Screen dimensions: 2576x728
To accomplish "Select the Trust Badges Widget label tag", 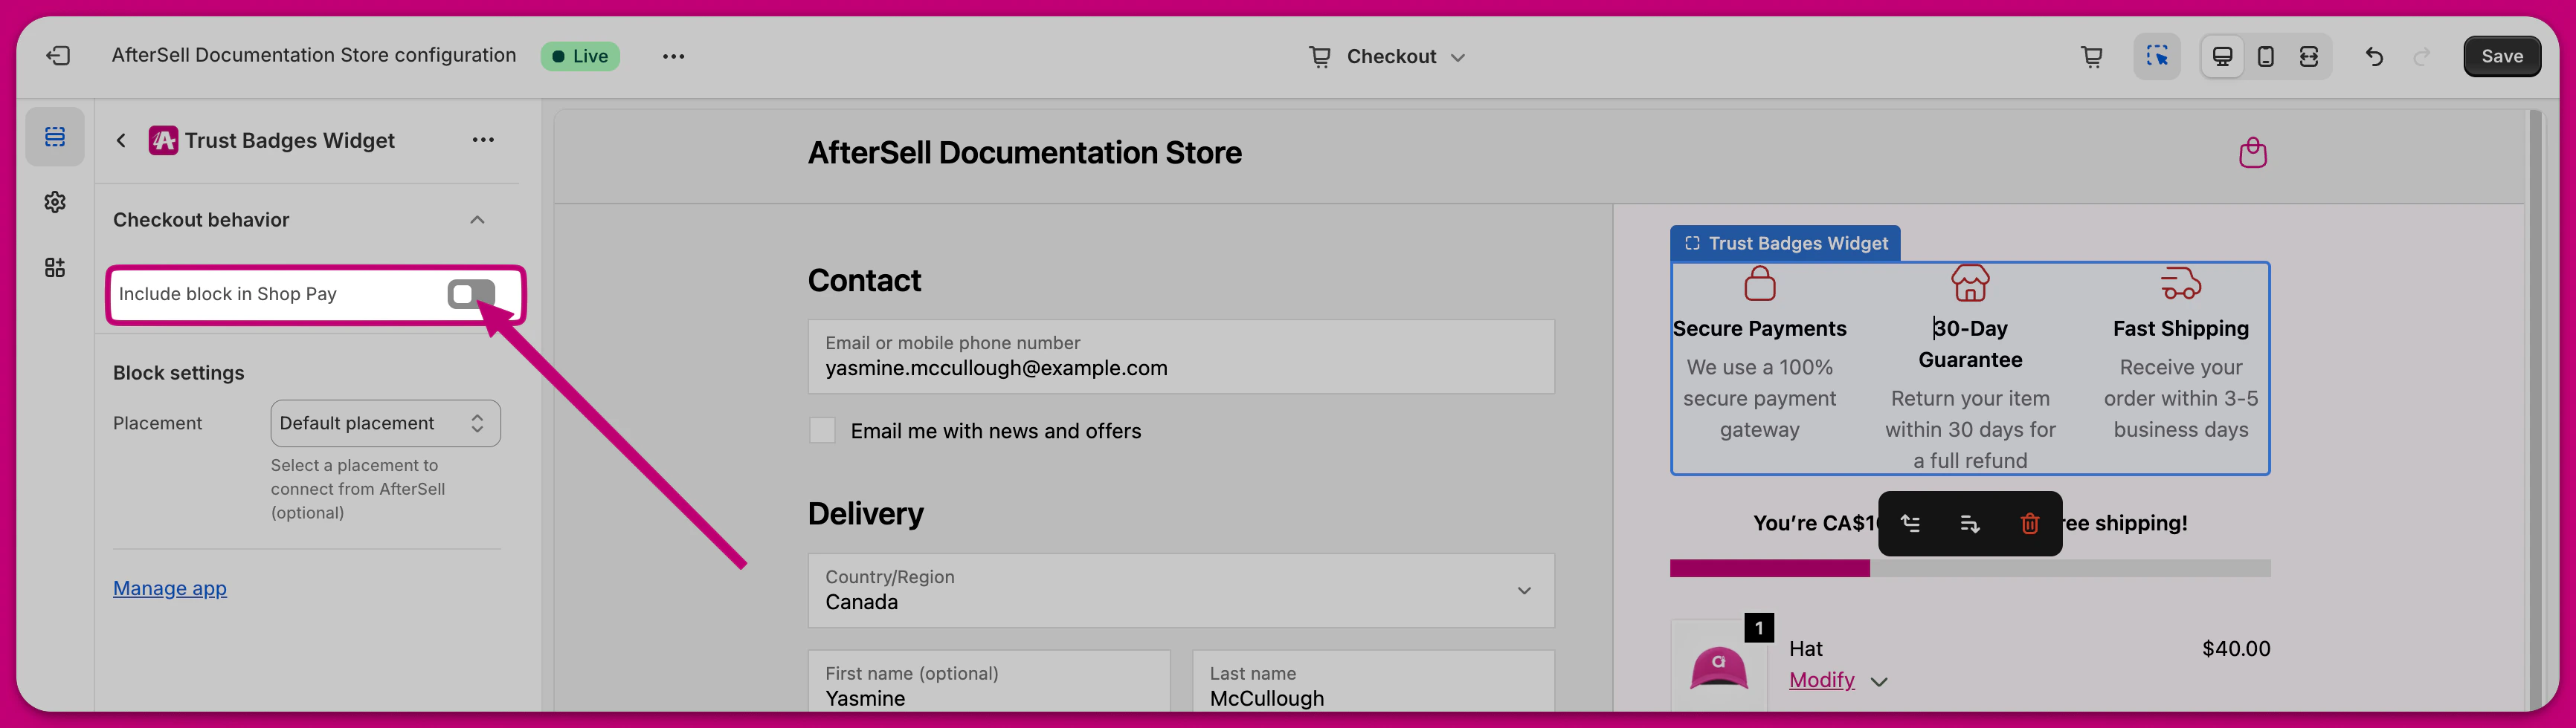I will (1785, 244).
